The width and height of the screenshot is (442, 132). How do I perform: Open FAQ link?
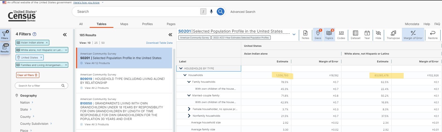click(437, 24)
